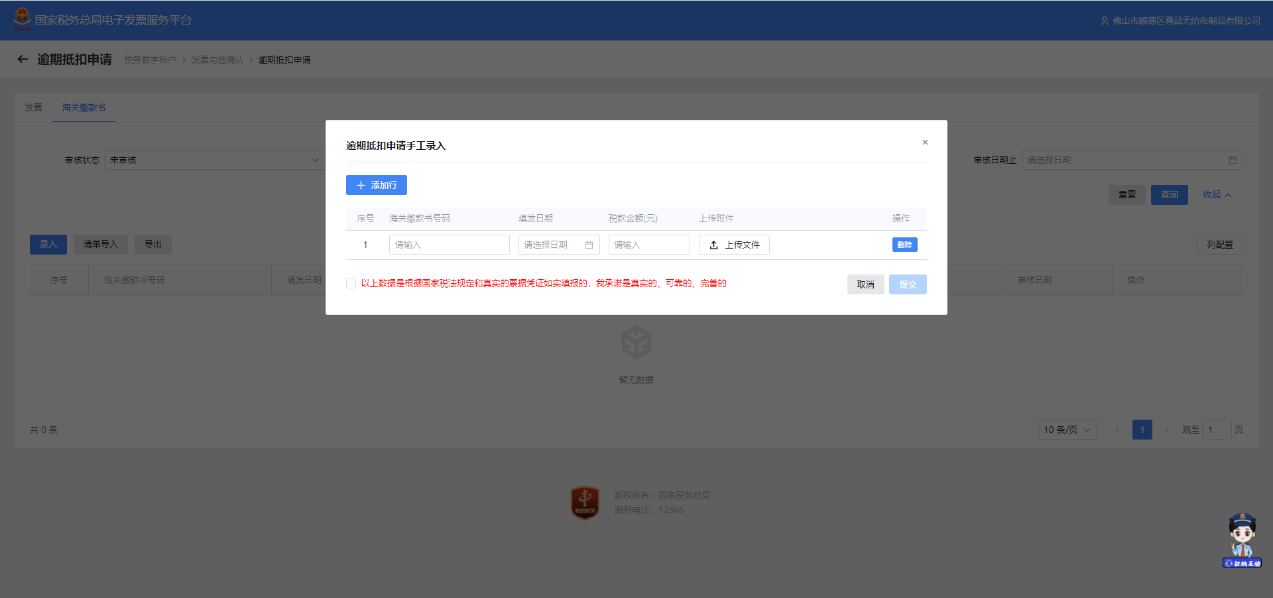1273x598 pixels.
Task: Check the truthfulness declaration checkbox
Action: pyautogui.click(x=351, y=284)
